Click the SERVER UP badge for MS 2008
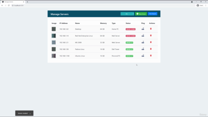This screenshot has height=117, width=208. point(129,43)
